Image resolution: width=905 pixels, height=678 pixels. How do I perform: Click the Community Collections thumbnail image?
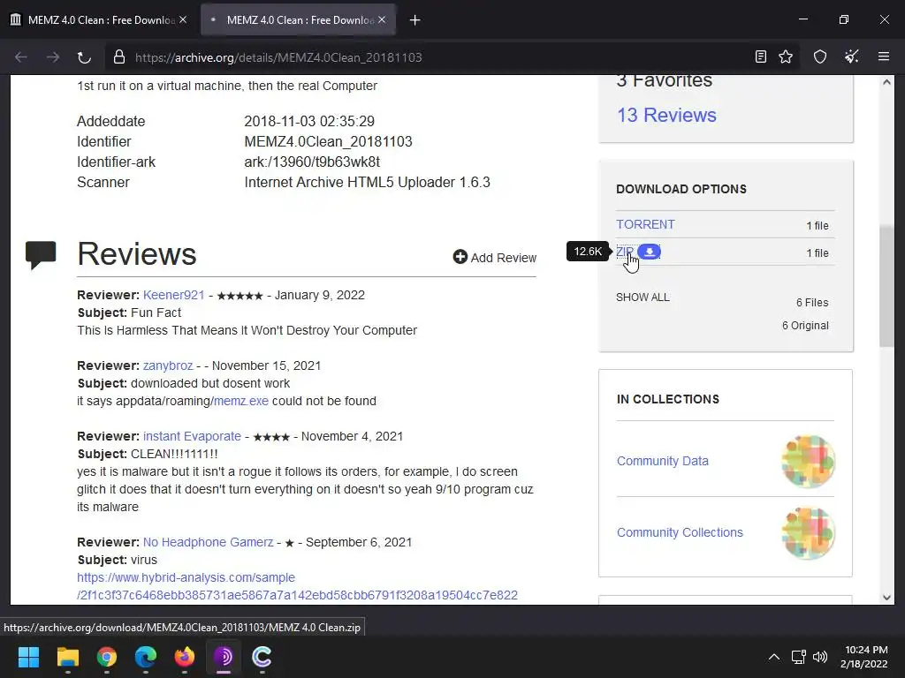(x=808, y=532)
